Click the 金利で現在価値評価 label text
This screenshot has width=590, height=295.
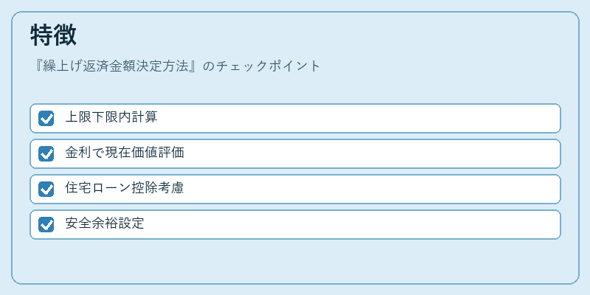(x=125, y=153)
